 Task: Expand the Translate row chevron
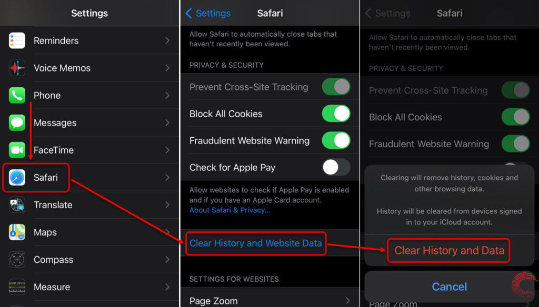point(167,205)
